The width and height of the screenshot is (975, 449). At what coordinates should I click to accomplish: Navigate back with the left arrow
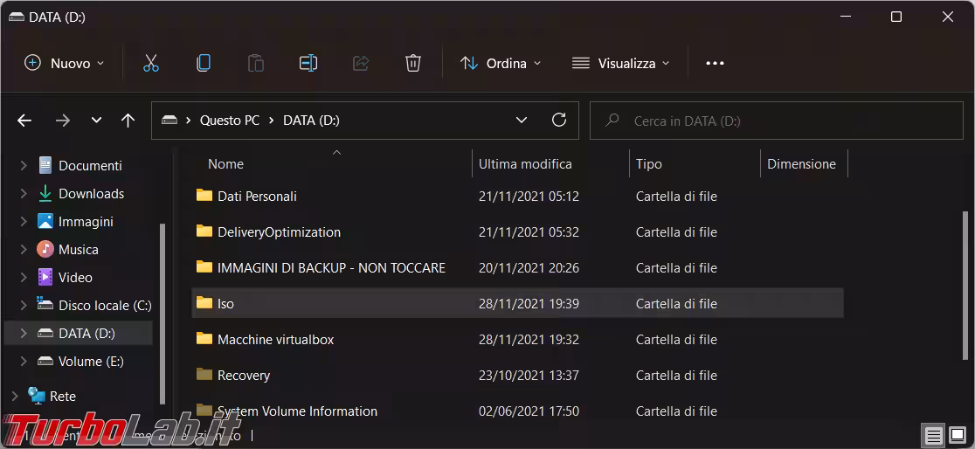pos(24,121)
